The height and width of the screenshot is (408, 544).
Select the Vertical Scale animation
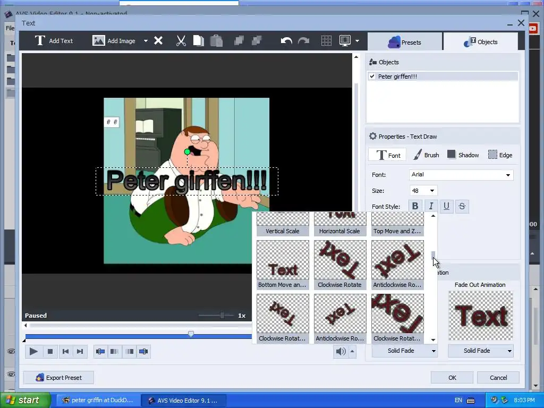283,224
